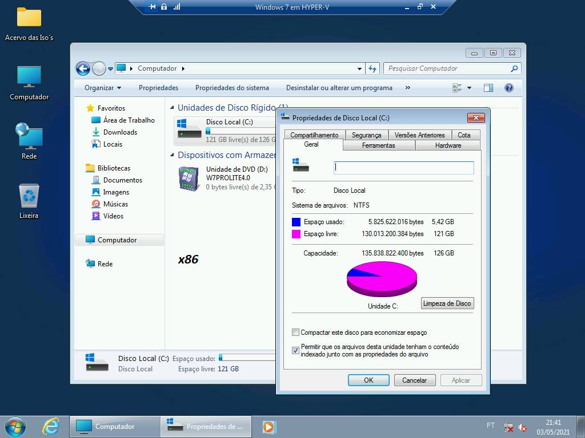Image resolution: width=585 pixels, height=438 pixels.
Task: Click the search magnifier icon
Action: [x=514, y=68]
